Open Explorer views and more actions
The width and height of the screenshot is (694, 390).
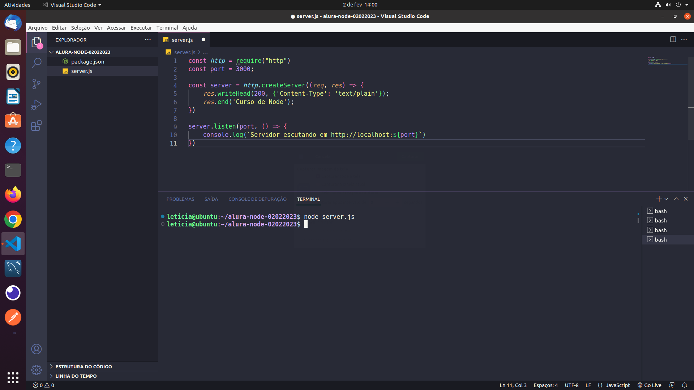[x=148, y=39]
